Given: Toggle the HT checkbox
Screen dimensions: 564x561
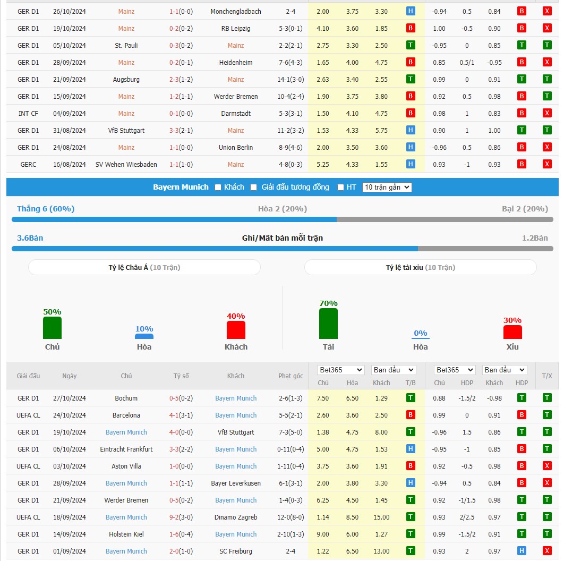Looking at the screenshot, I should tap(340, 187).
